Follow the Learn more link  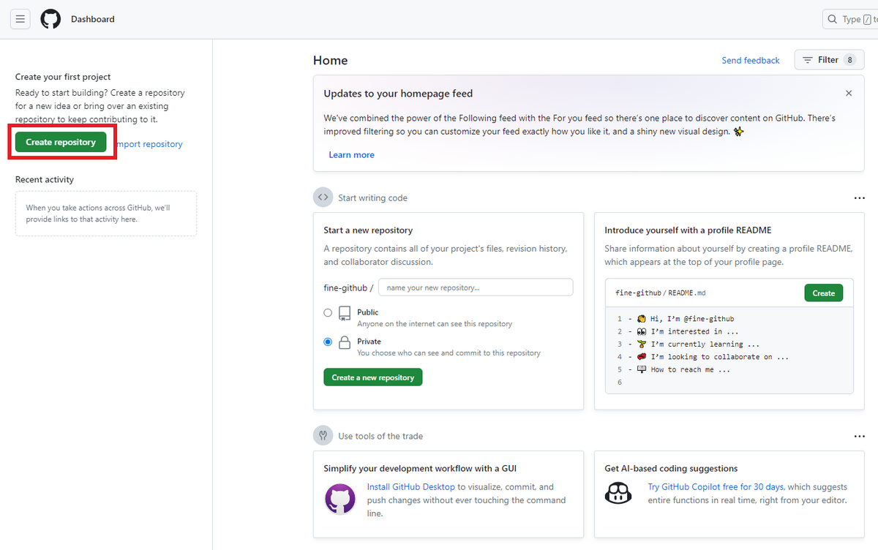351,155
